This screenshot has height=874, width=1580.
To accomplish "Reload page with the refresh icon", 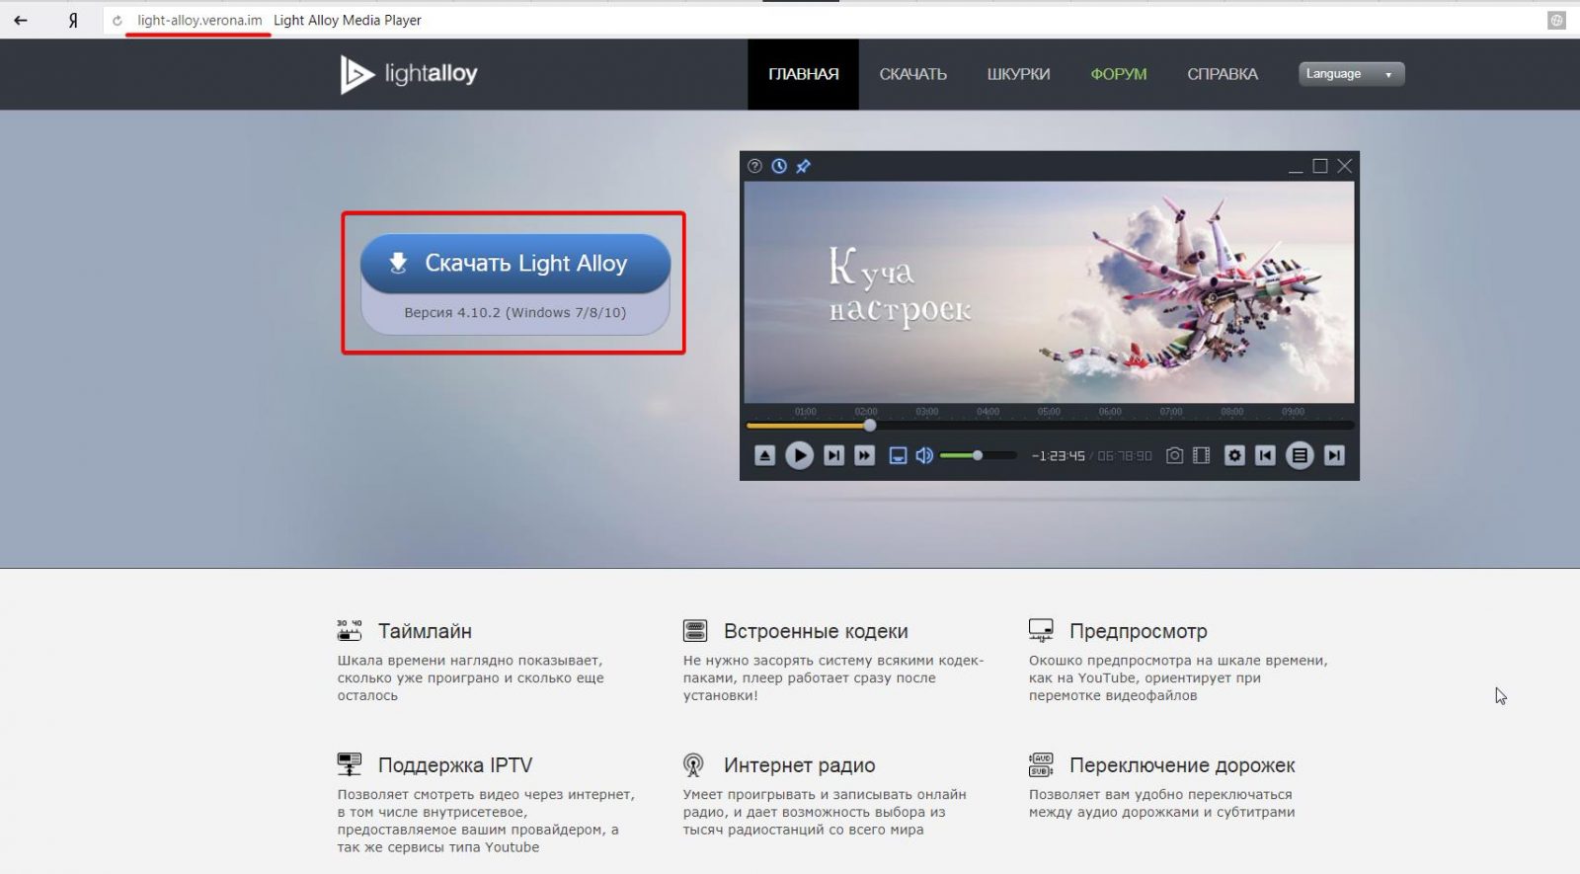I will click(x=118, y=20).
